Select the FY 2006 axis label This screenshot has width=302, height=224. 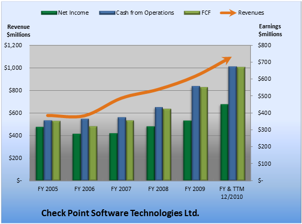click(84, 189)
